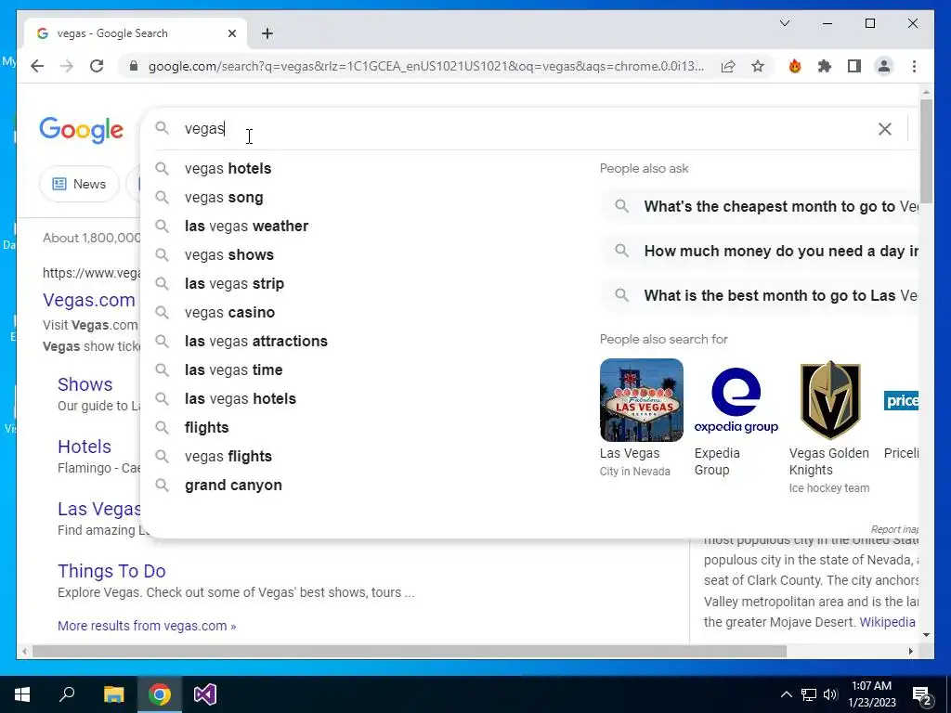Toggle the side panel icon

click(854, 66)
